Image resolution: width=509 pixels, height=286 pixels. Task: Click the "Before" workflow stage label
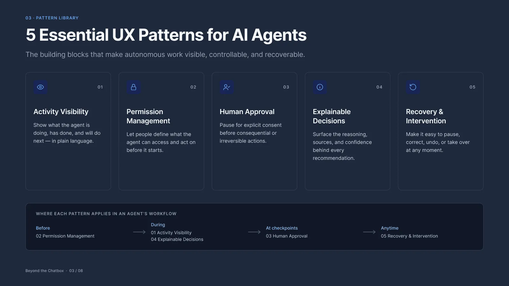tap(43, 228)
